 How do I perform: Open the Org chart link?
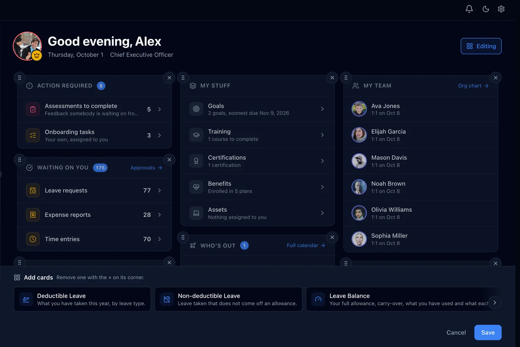(473, 86)
